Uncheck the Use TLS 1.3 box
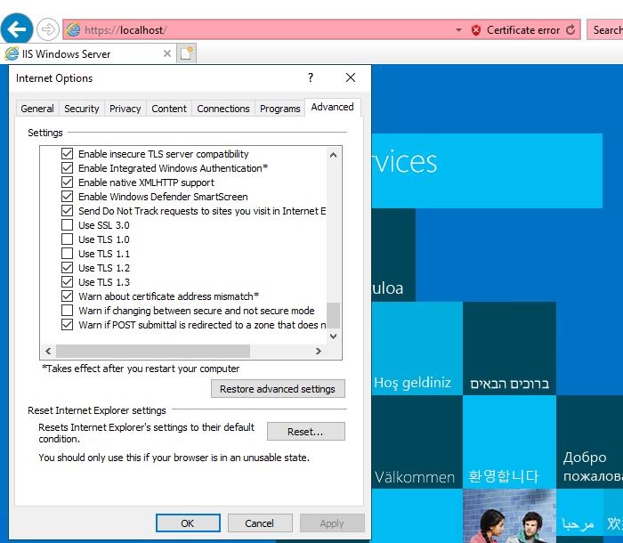The width and height of the screenshot is (623, 543). pyautogui.click(x=67, y=282)
